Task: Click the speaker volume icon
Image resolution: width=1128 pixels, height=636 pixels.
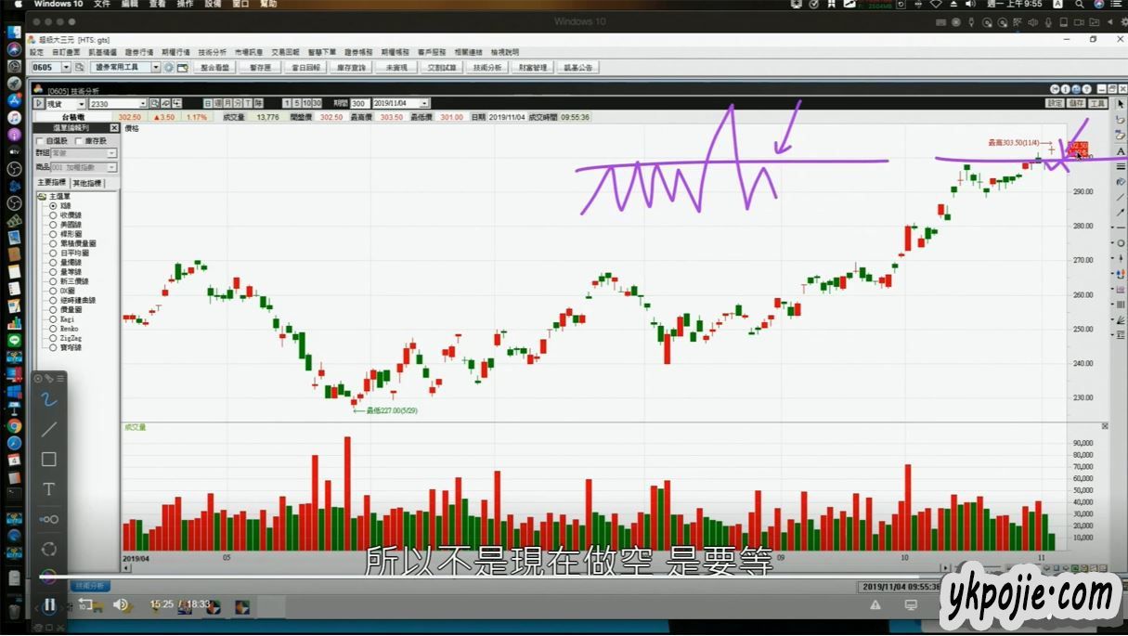Action: click(x=120, y=604)
